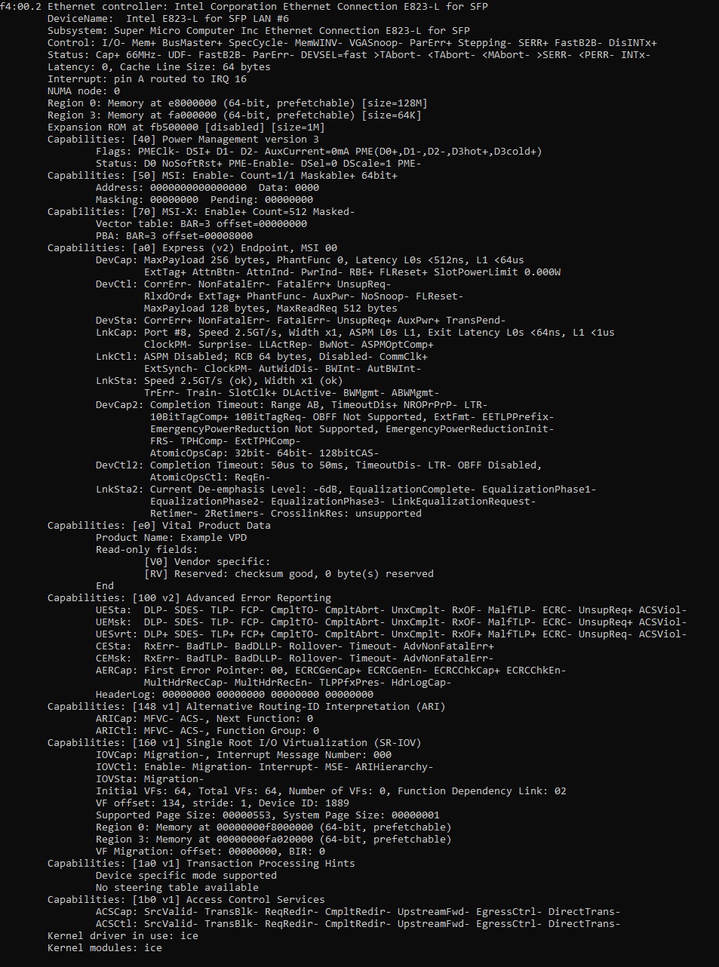This screenshot has height=967, width=719.
Task: Click the Kernel driver in use: ice line
Action: click(x=122, y=935)
